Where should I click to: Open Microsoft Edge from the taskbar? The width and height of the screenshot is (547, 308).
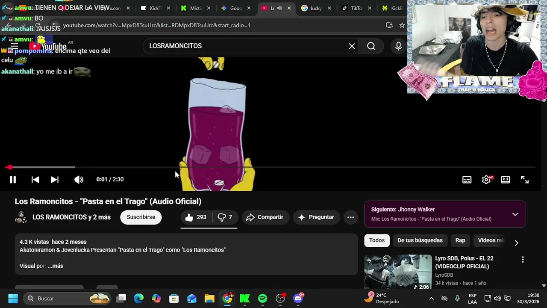(139, 299)
